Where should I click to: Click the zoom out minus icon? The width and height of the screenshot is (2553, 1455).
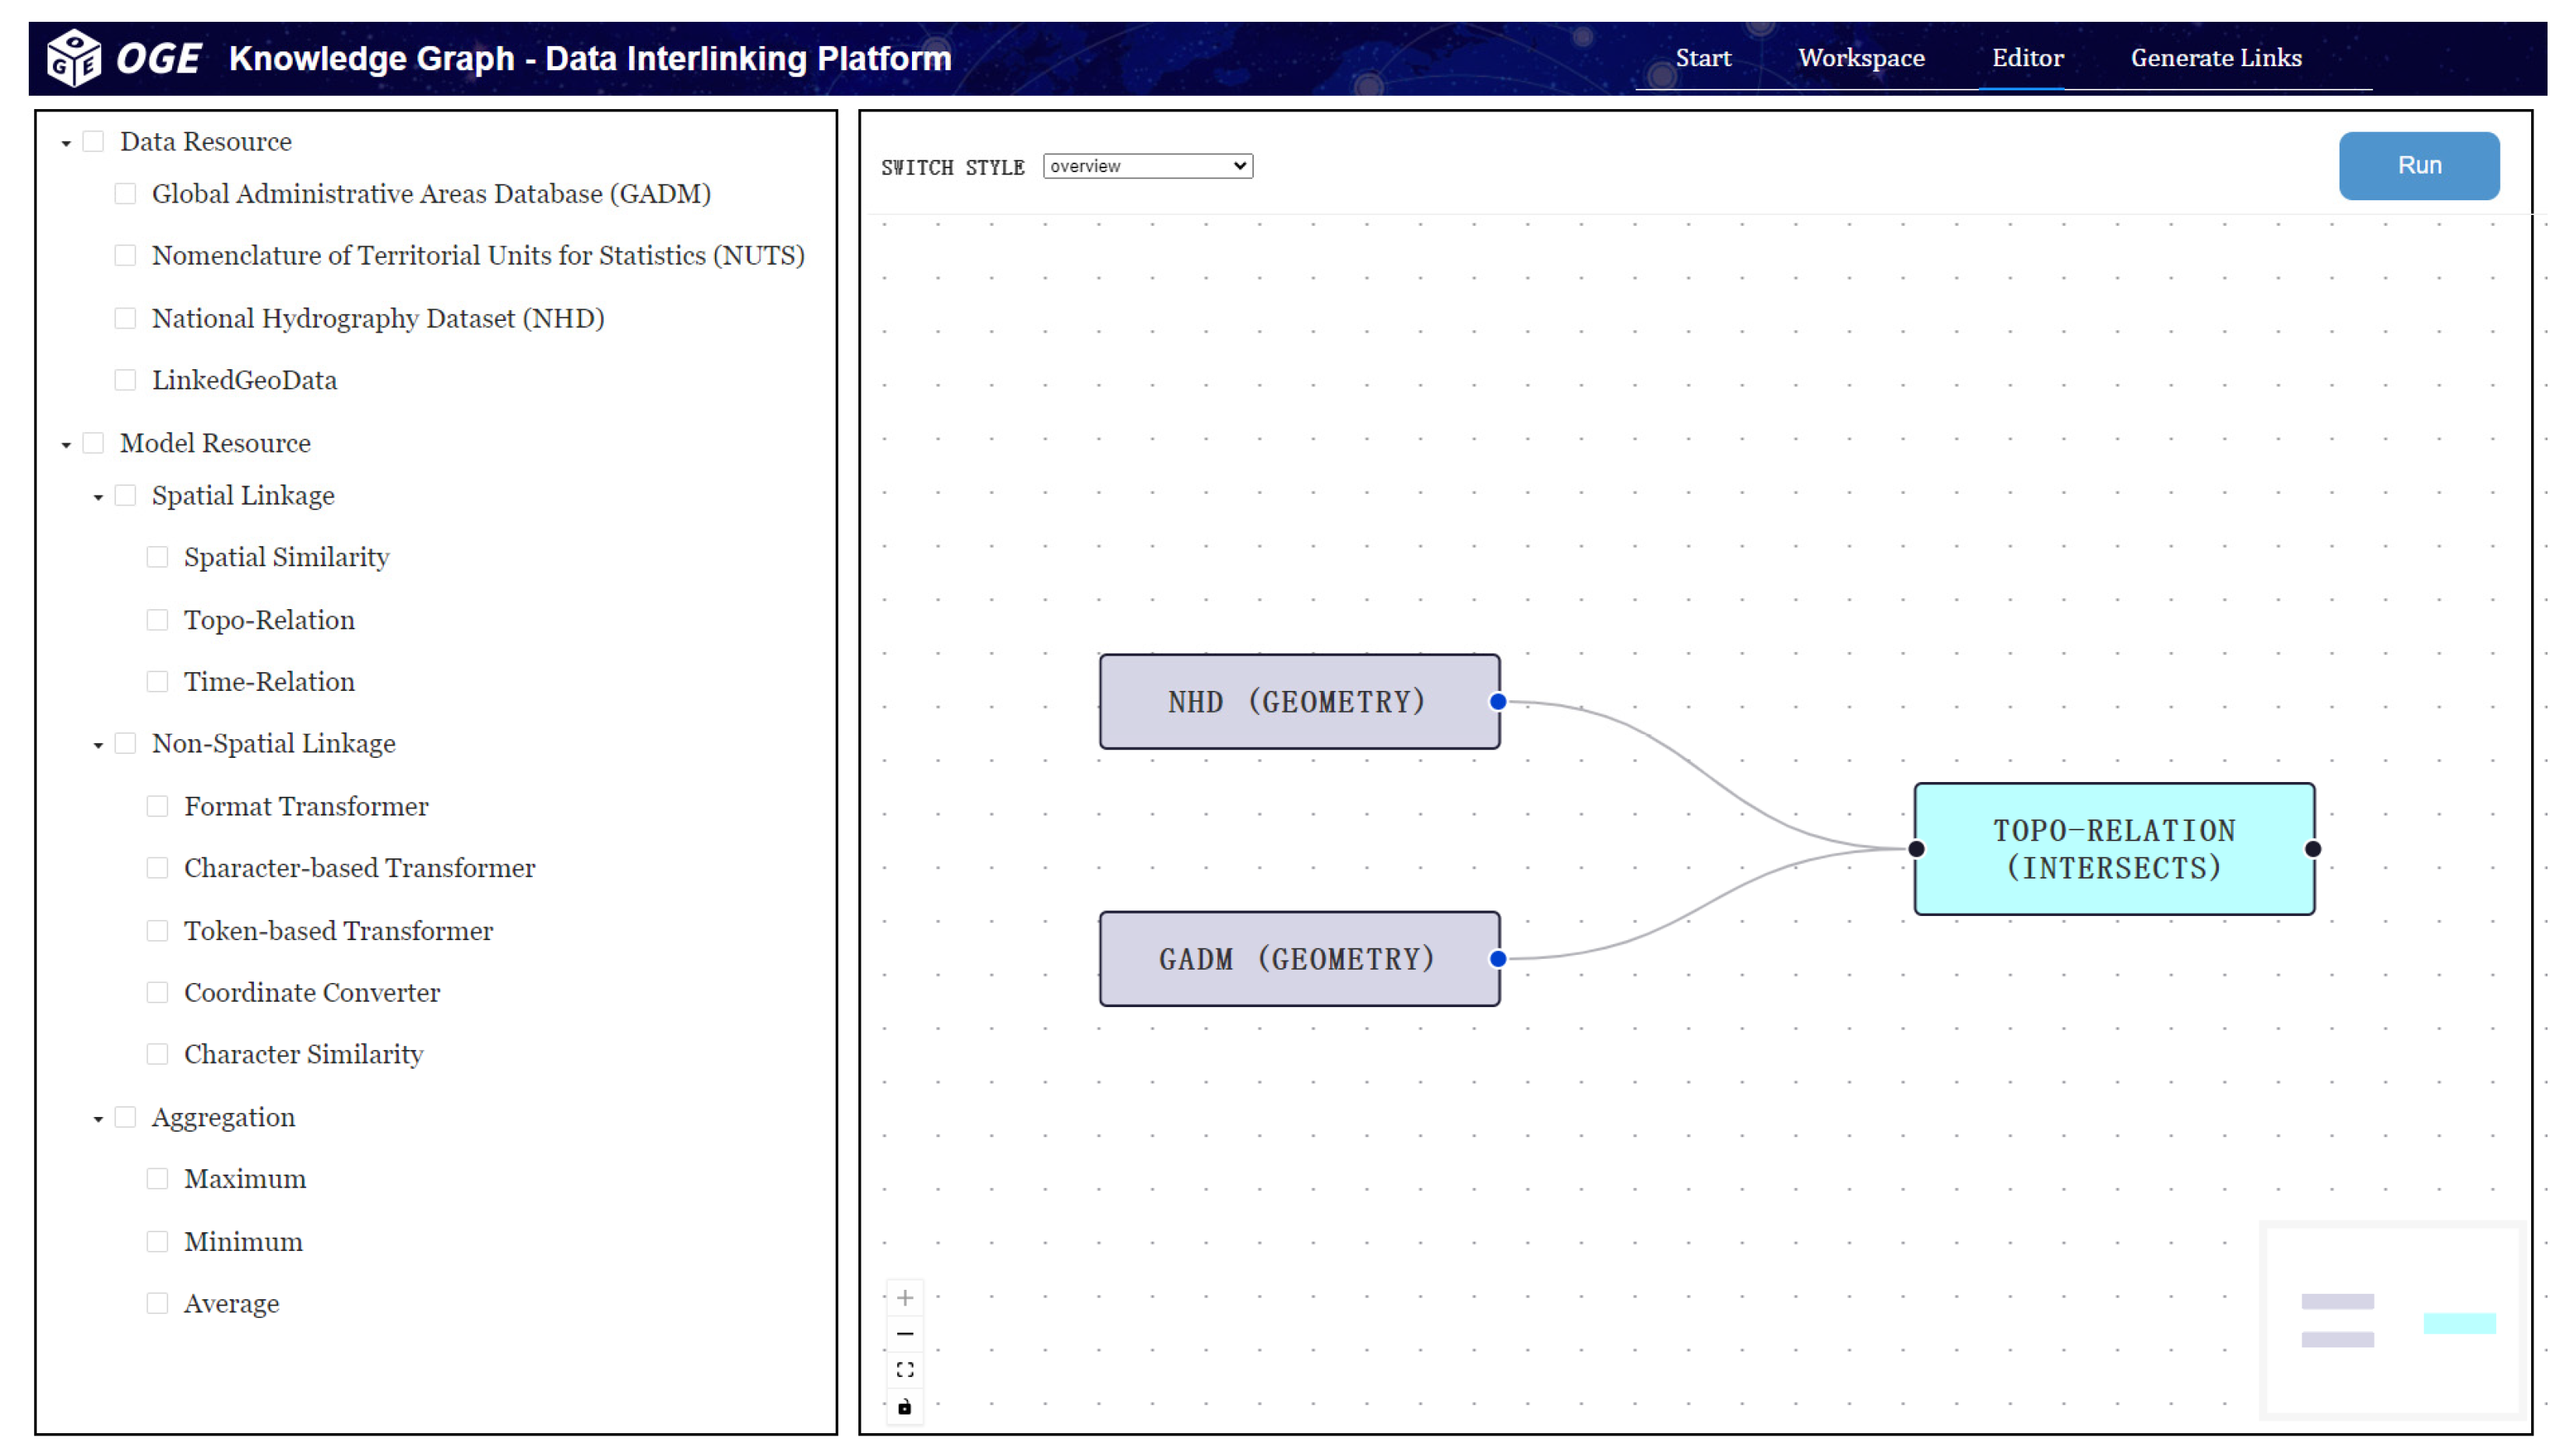click(x=904, y=1334)
